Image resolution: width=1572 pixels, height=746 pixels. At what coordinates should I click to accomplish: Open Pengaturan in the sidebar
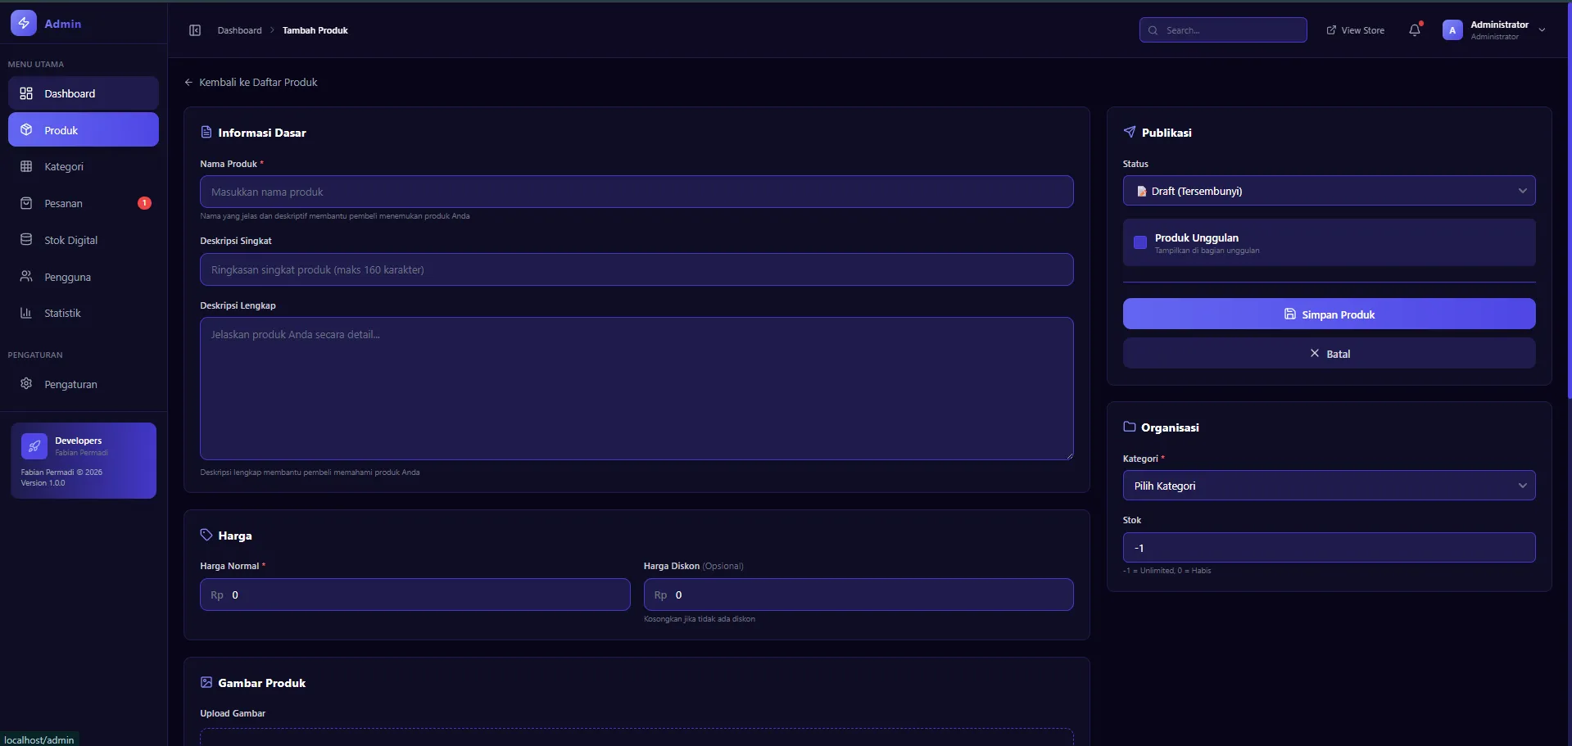tap(70, 384)
